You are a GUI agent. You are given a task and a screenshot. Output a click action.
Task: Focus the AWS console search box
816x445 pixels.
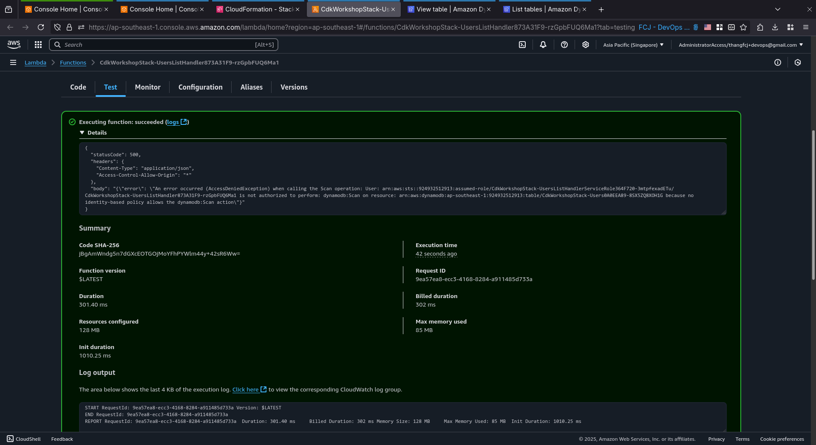164,45
